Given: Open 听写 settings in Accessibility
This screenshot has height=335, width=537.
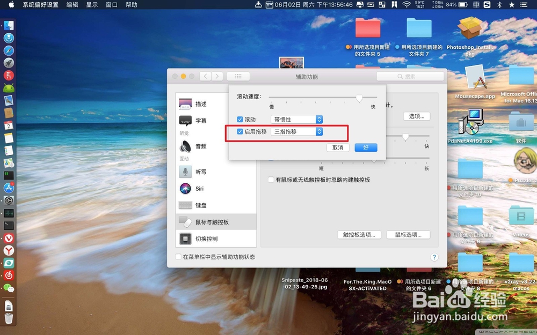Looking at the screenshot, I should 201,172.
